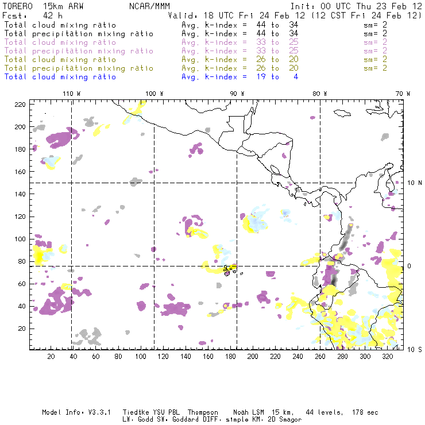This screenshot has height=425, width=425.
Task: Select the 'Model Info: V3.3.1' text
Action: click(76, 412)
